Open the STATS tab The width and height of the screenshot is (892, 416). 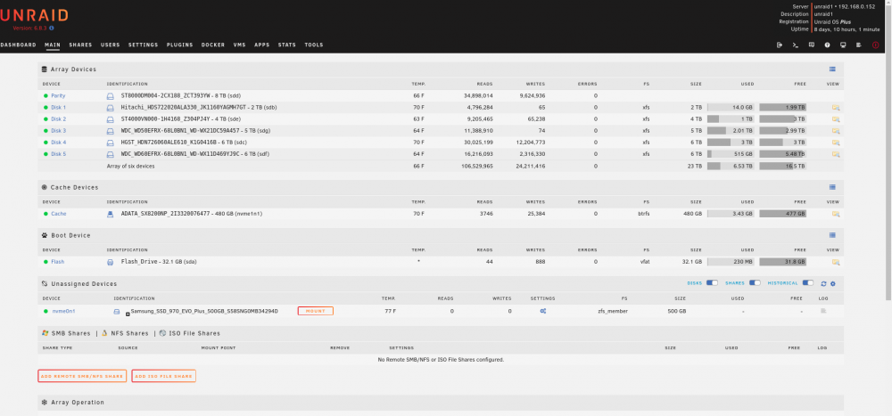click(286, 45)
